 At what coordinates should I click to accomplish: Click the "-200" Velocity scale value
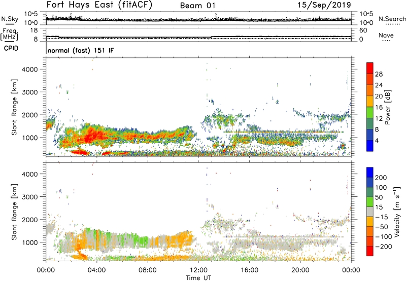coord(384,247)
